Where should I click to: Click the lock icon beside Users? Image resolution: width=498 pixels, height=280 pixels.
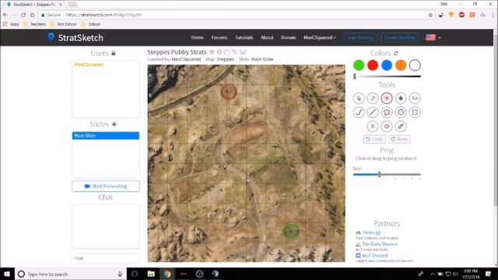[114, 53]
